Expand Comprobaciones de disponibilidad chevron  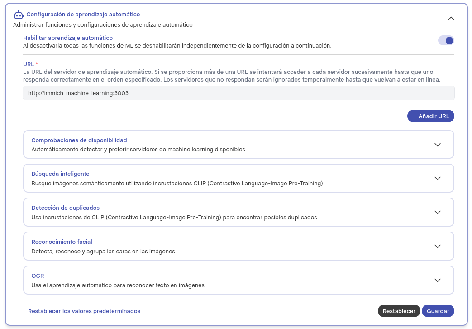pyautogui.click(x=437, y=145)
